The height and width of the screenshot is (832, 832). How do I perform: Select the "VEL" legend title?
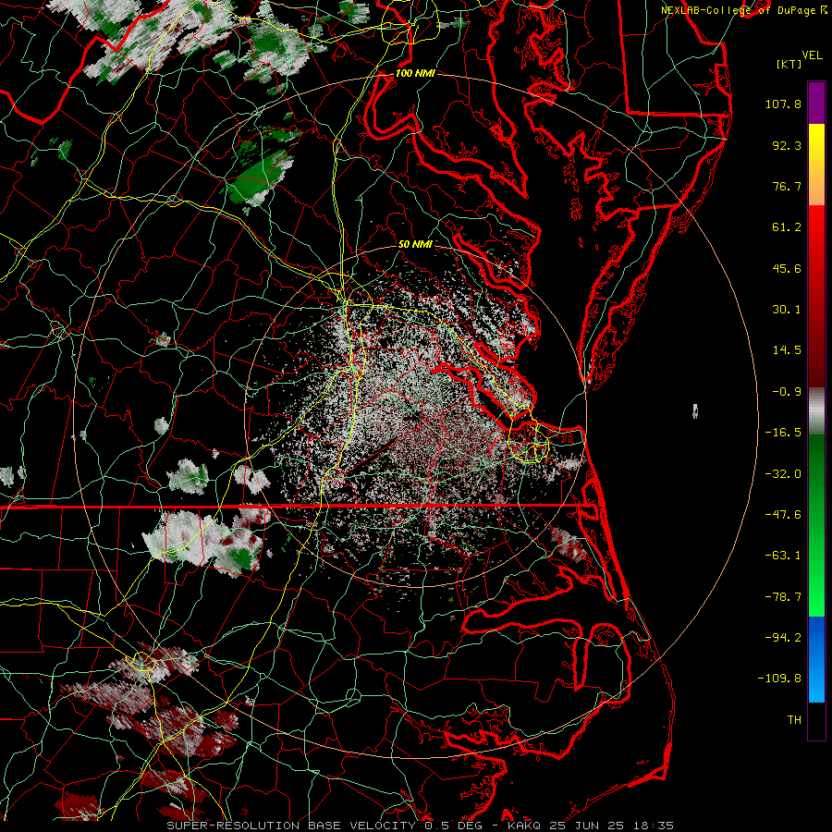(x=812, y=55)
